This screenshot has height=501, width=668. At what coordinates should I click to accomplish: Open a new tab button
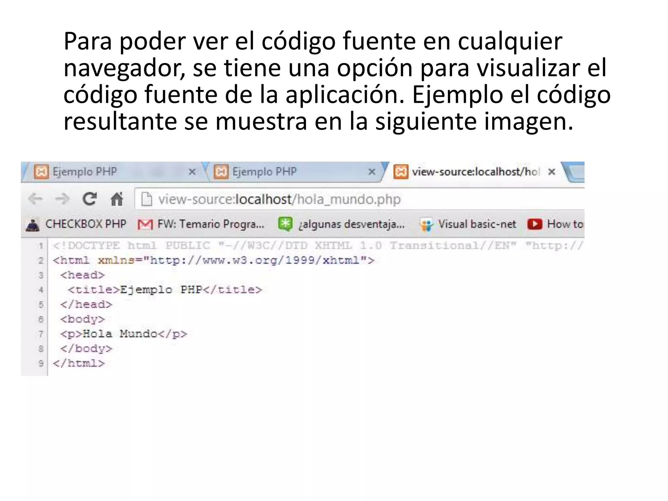click(575, 172)
